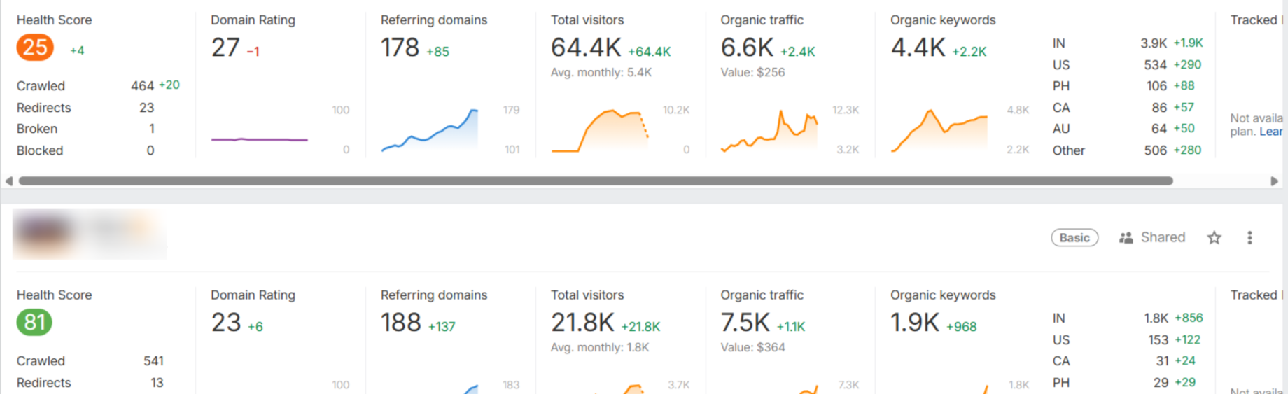Click the horizontal scrollbar right arrow

1275,181
